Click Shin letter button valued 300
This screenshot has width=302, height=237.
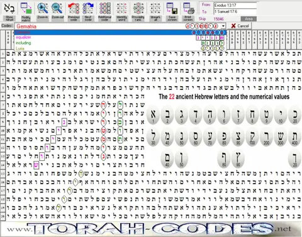[281, 137]
